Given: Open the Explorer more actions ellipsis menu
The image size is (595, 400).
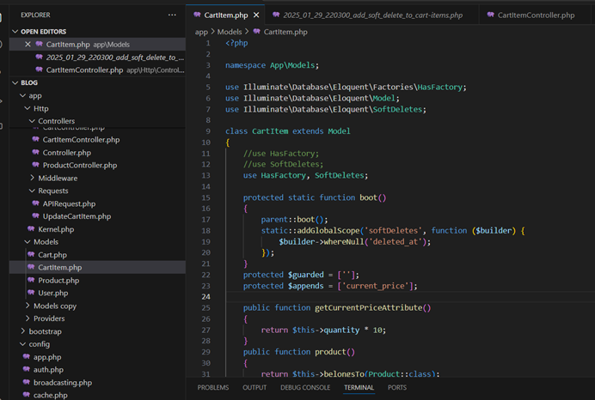Looking at the screenshot, I should pyautogui.click(x=172, y=15).
